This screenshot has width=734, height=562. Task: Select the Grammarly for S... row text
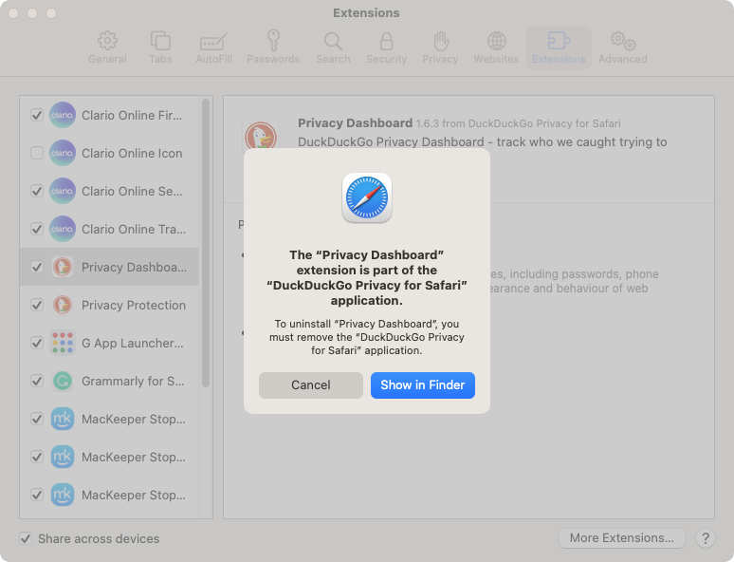click(x=133, y=381)
